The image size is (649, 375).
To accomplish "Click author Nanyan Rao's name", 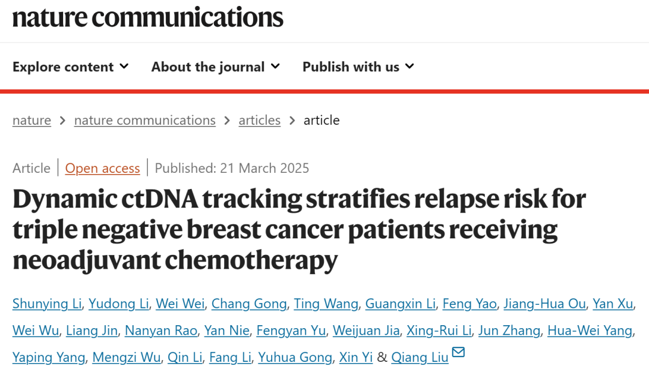I will [x=163, y=331].
